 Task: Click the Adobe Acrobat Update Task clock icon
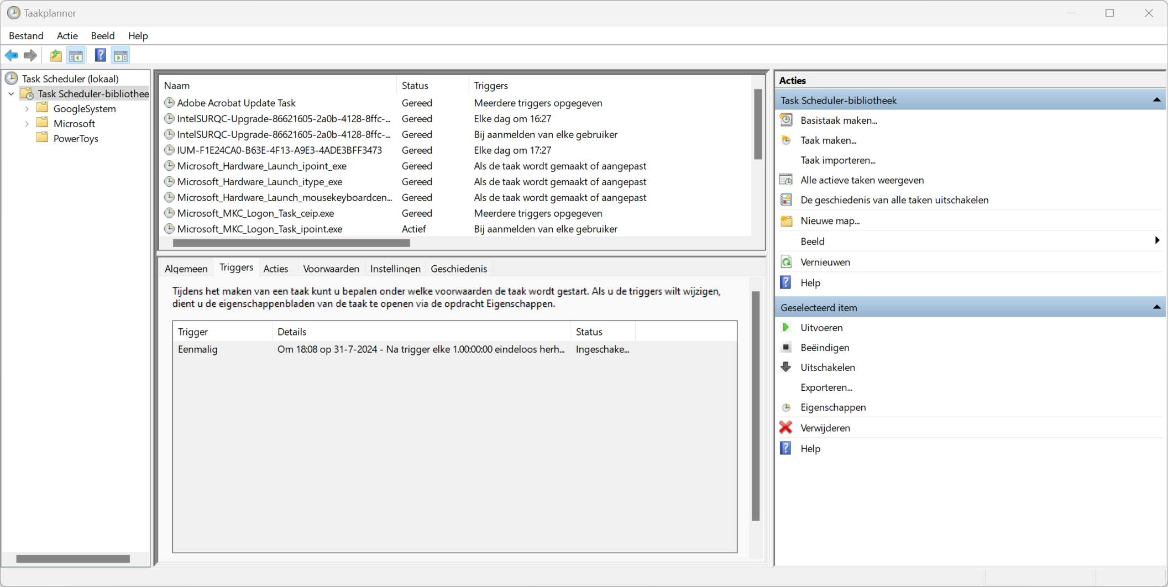click(x=169, y=103)
